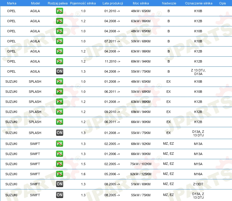
Task: Click the 75kW / 102KM power cell
Action: (x=141, y=164)
